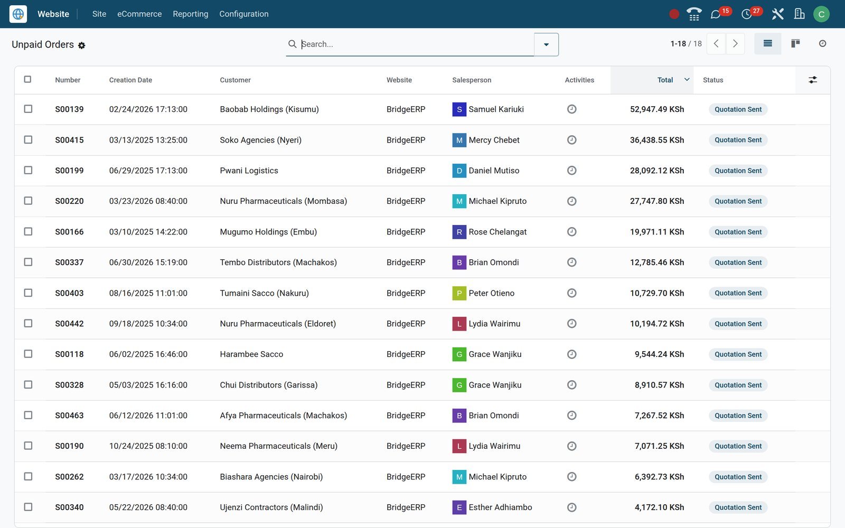Click activity clock for order S00442
845x528 pixels.
point(571,324)
